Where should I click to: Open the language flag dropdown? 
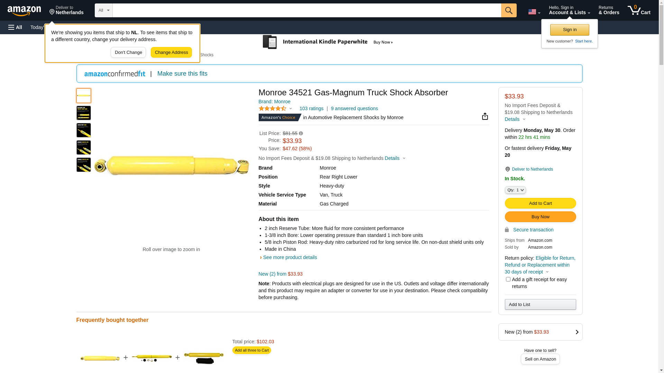coord(534,12)
